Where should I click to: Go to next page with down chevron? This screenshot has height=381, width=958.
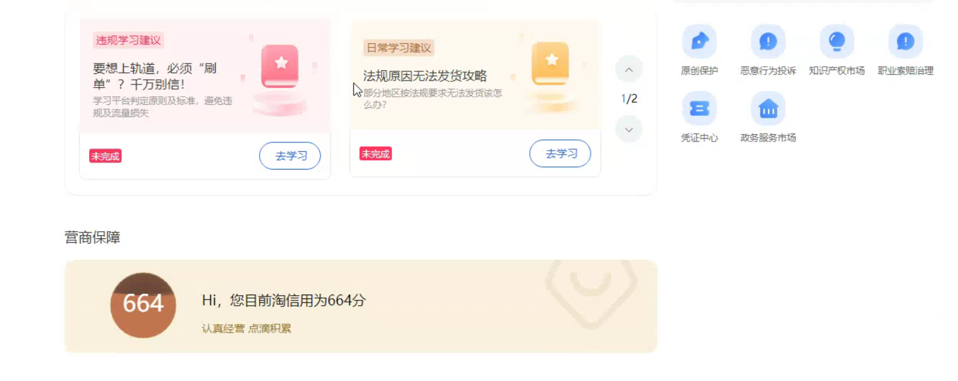[629, 129]
